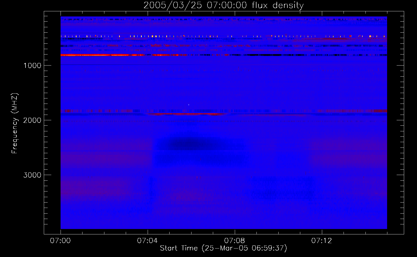The width and height of the screenshot is (417, 257).
Task: Click the 07:04 time tick label
Action: pos(147,241)
